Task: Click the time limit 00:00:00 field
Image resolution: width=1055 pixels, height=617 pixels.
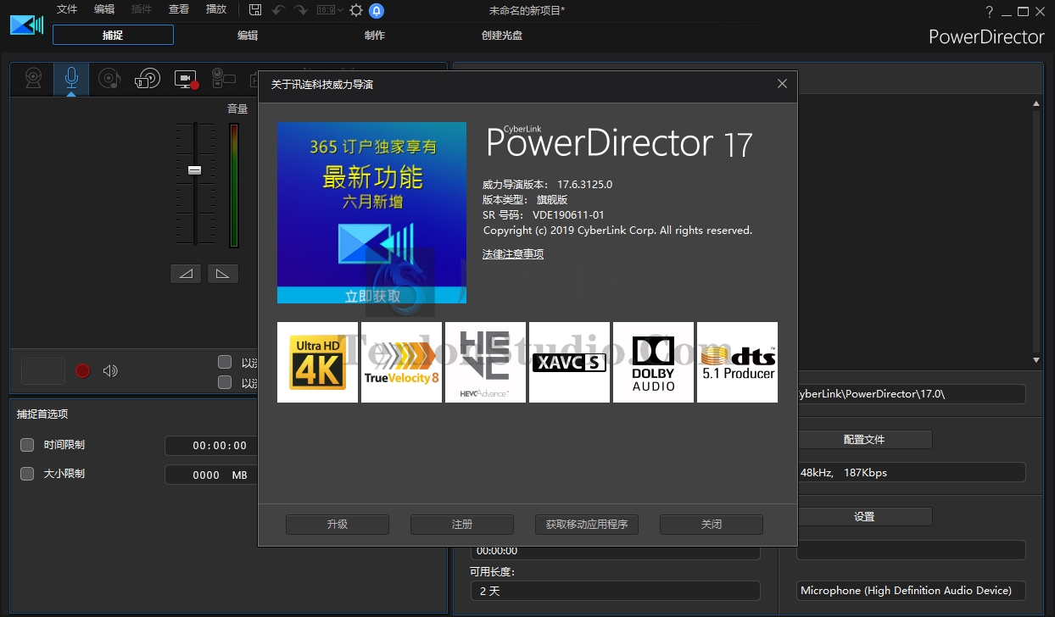Action: click(212, 446)
